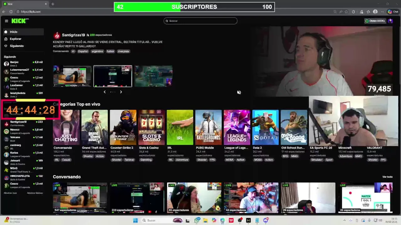This screenshot has height=225, width=401.
Task: Open Grand Theft Auto category cover
Action: click(95, 127)
